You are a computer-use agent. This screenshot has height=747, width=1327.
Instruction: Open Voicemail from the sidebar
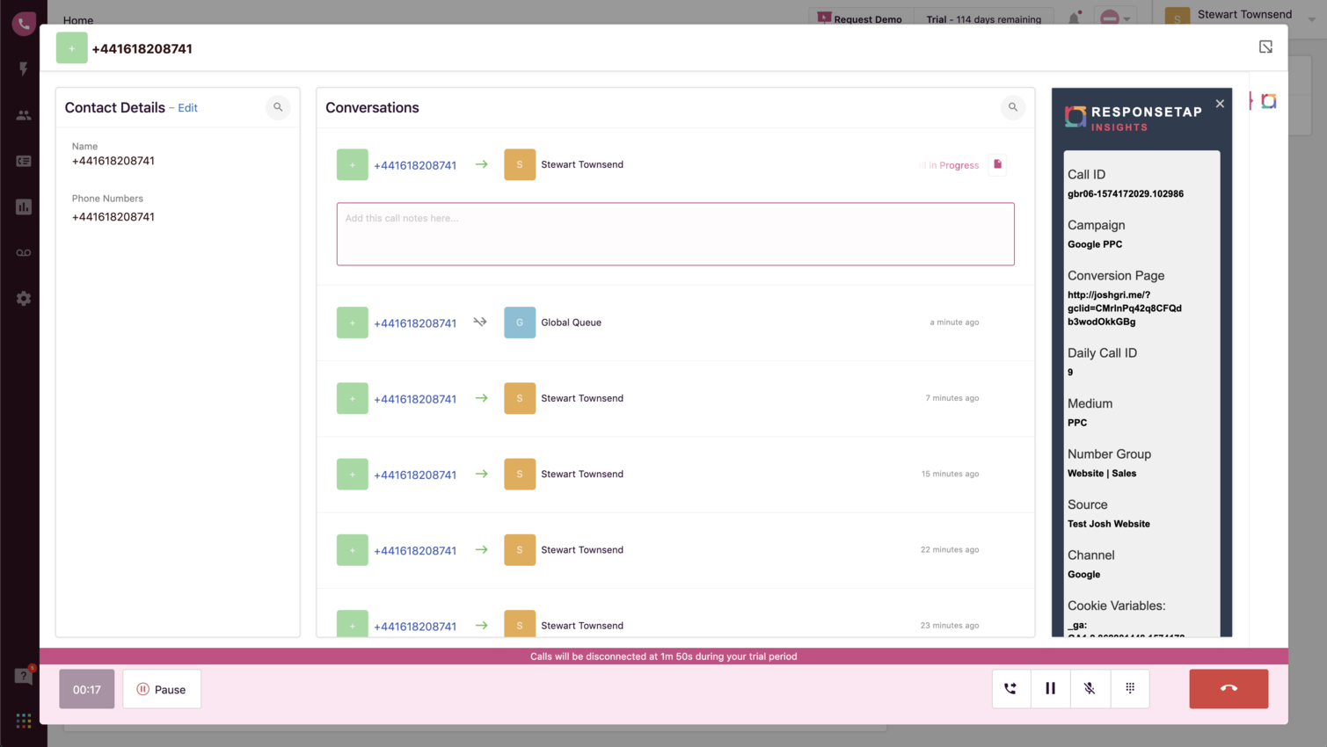click(23, 252)
